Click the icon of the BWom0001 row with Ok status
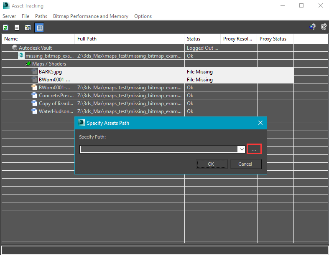Screen dimensions: 329x255 point(34,87)
